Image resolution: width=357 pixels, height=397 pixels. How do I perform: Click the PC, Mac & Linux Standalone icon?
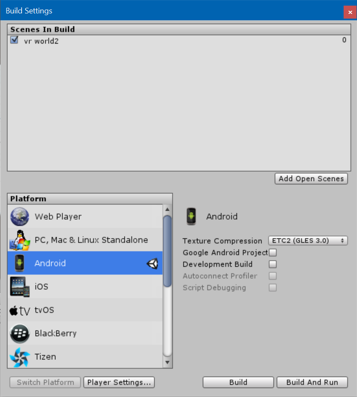point(20,240)
